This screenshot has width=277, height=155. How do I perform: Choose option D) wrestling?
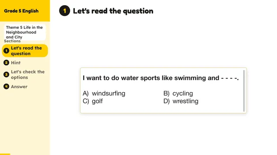[181, 101]
